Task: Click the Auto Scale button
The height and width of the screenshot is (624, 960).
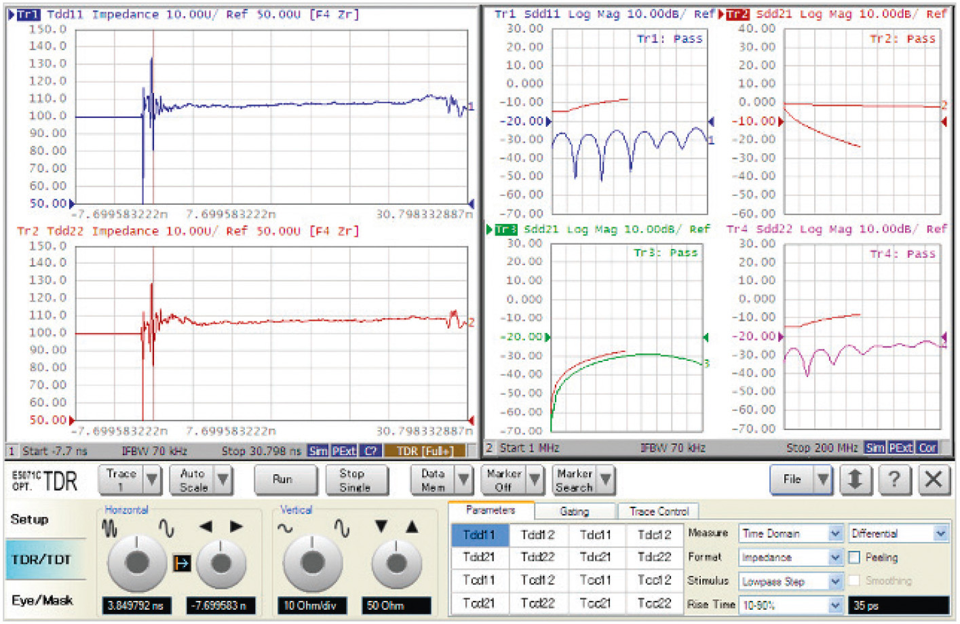Action: tap(193, 480)
